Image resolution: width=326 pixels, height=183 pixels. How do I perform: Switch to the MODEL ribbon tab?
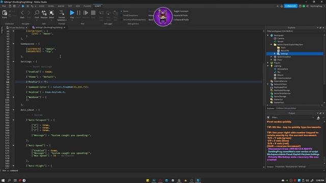click(51, 6)
